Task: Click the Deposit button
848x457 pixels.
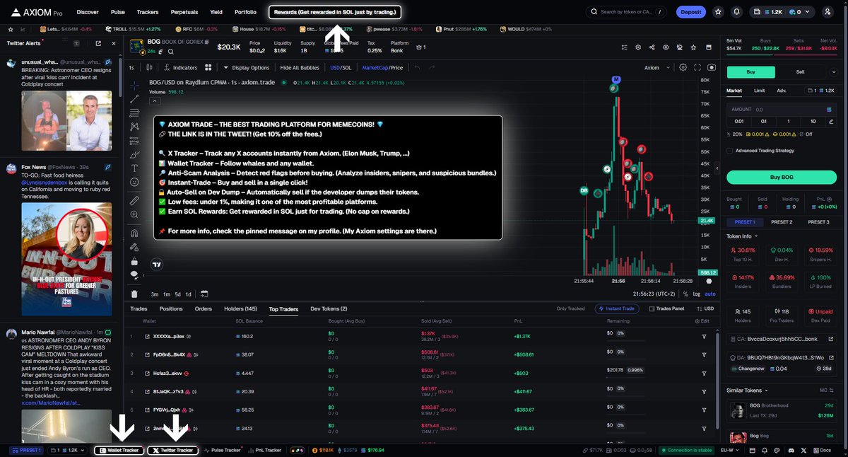Action: [690, 12]
